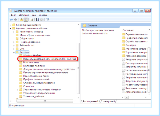
Task: Click the Запретить доступ к ср… policy setting
Action: point(135,81)
